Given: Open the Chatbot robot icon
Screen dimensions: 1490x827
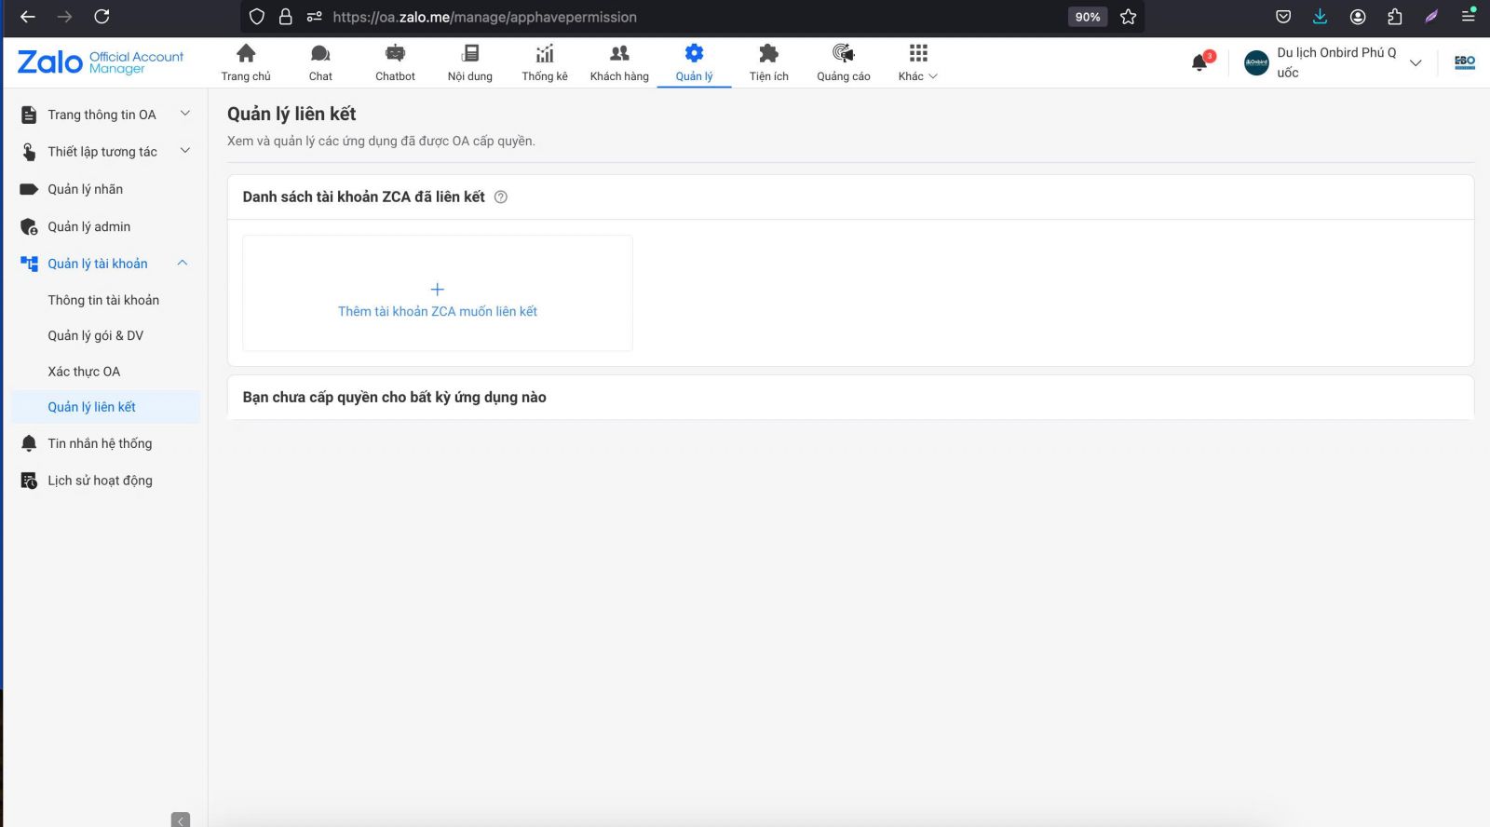Looking at the screenshot, I should 395,54.
